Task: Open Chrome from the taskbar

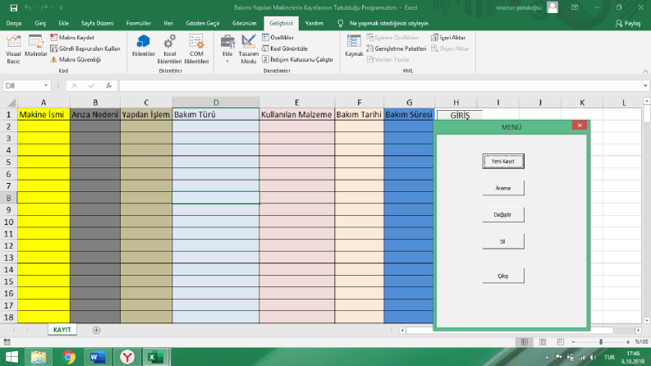Action: point(68,357)
